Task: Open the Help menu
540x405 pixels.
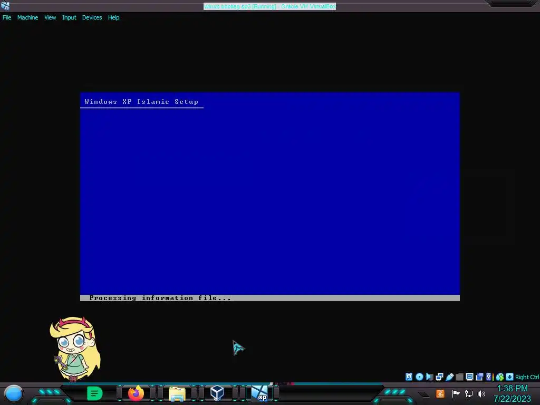Action: click(114, 17)
